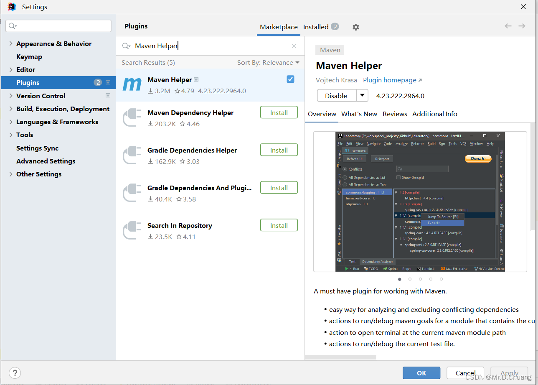Open the Additional Info tab
The width and height of the screenshot is (538, 385).
(x=435, y=114)
